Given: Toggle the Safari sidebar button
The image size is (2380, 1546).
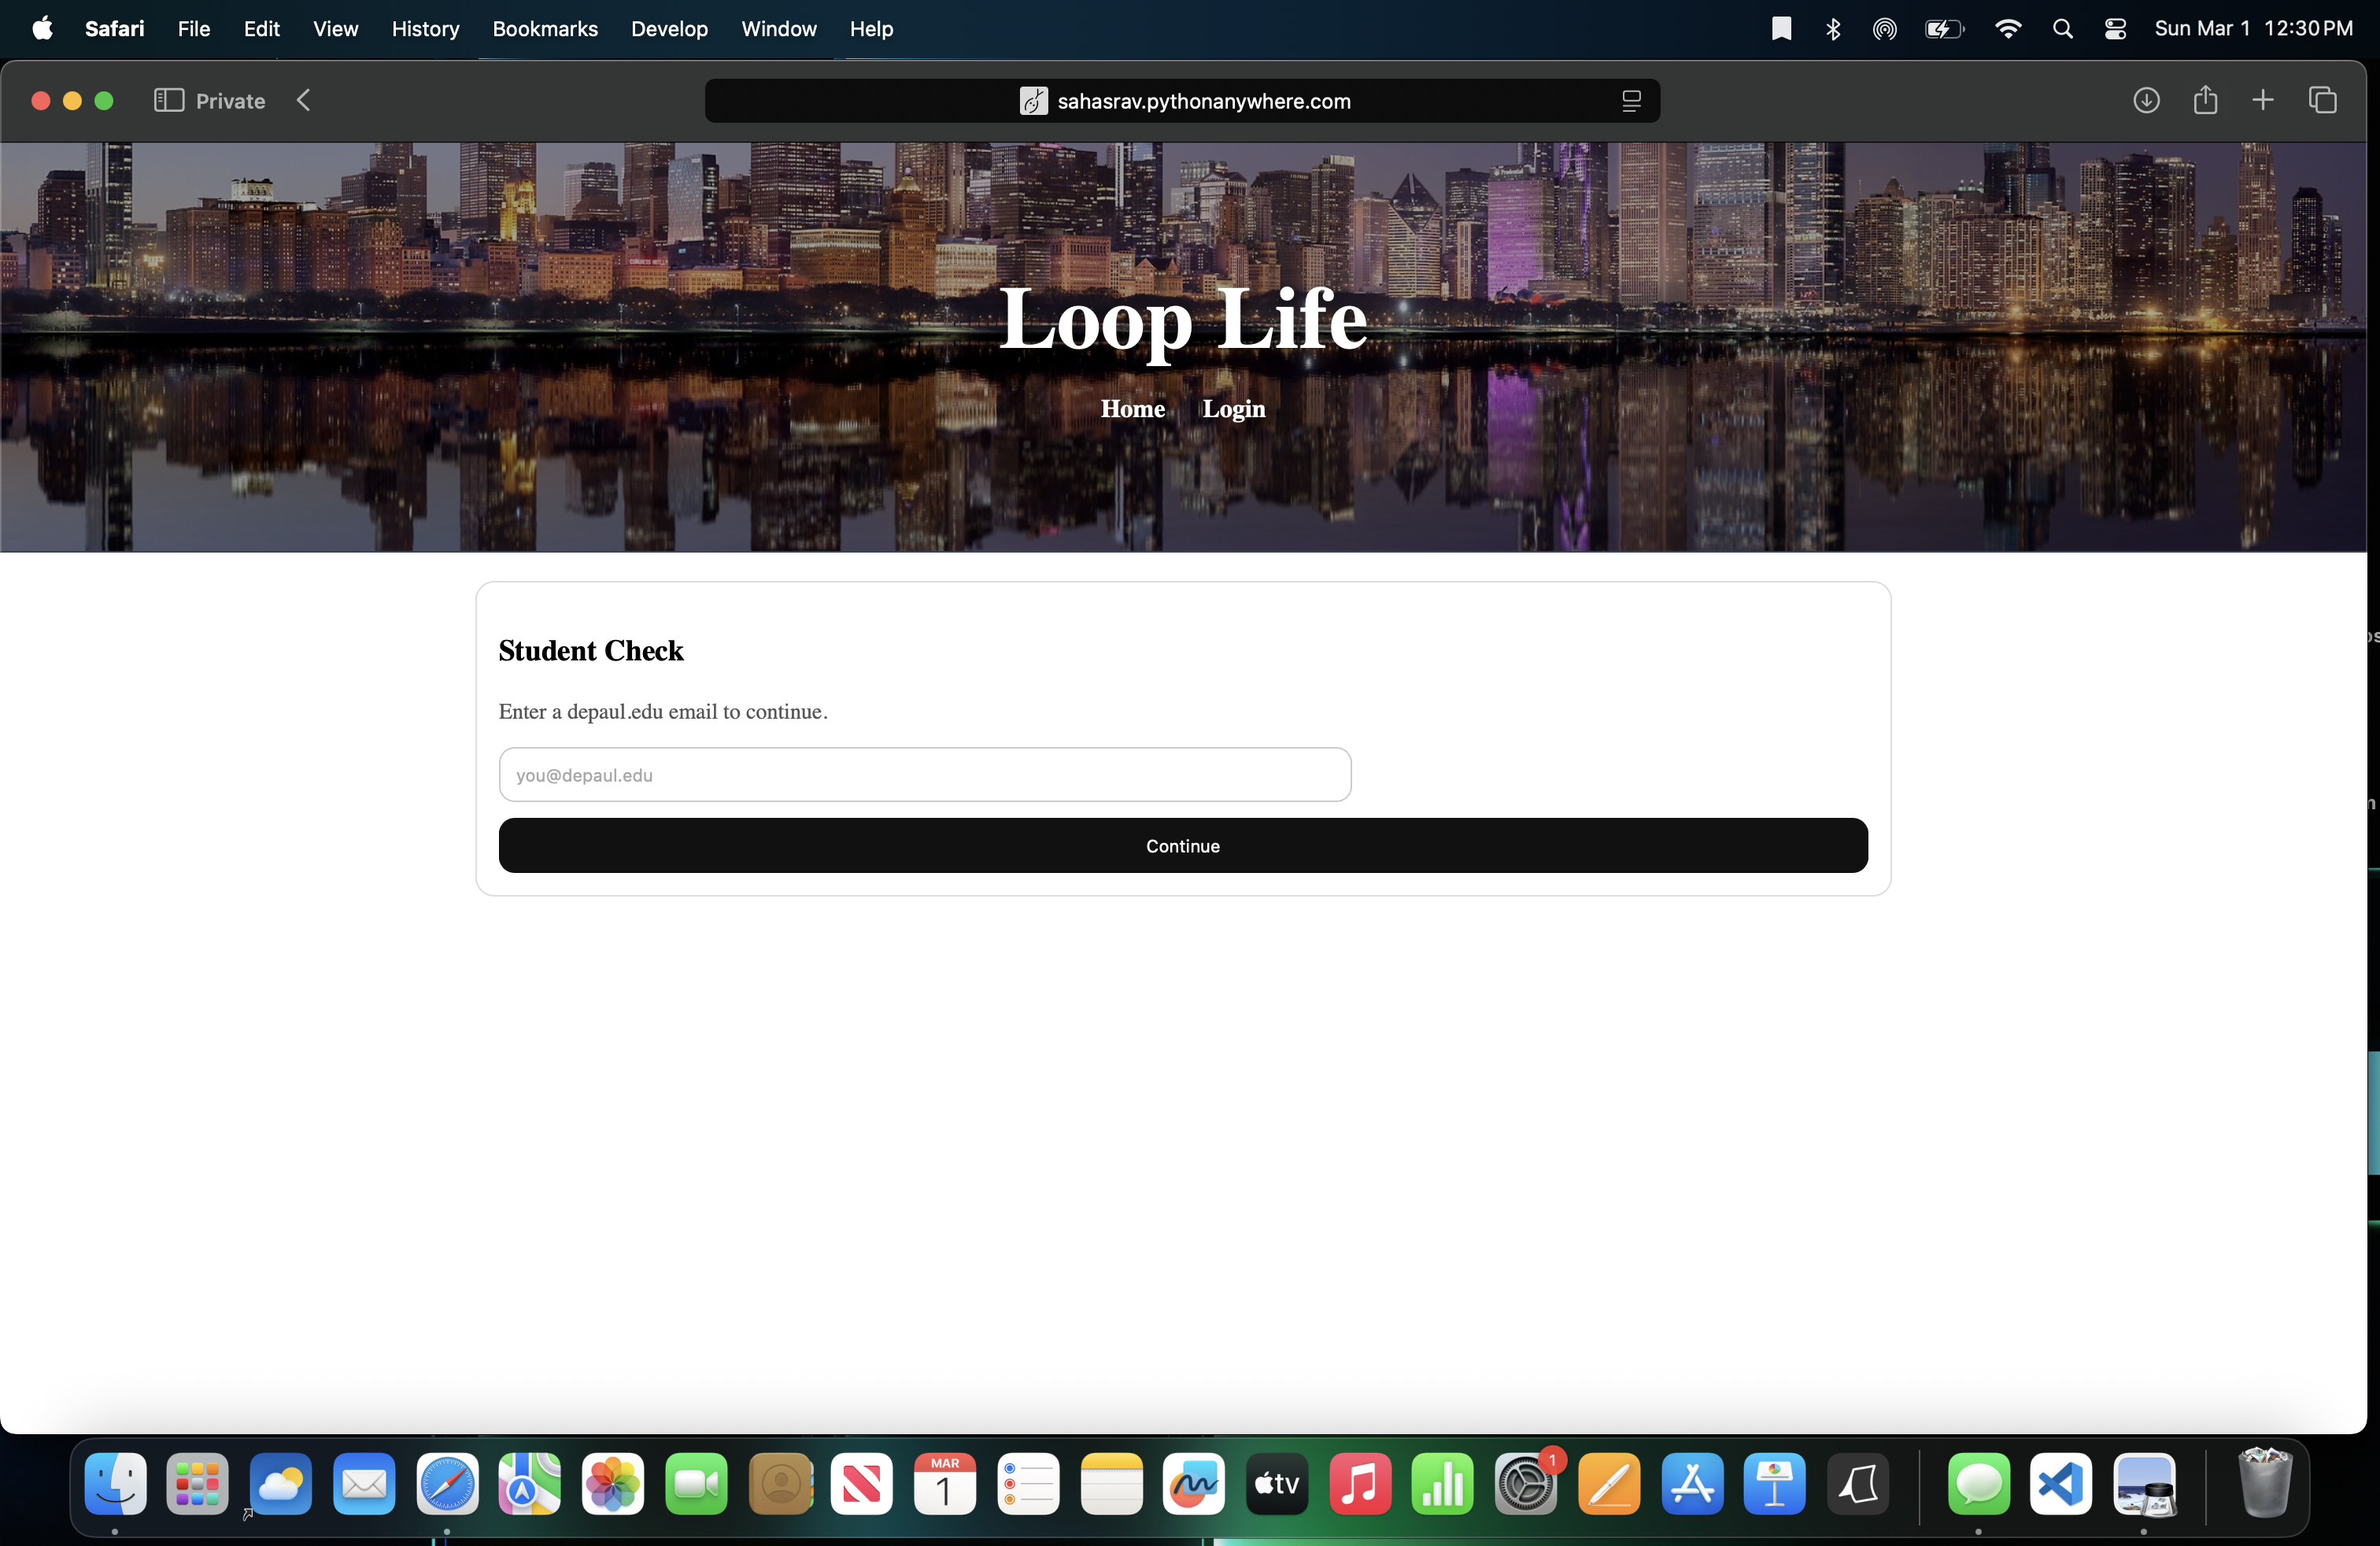Looking at the screenshot, I should click(x=168, y=101).
